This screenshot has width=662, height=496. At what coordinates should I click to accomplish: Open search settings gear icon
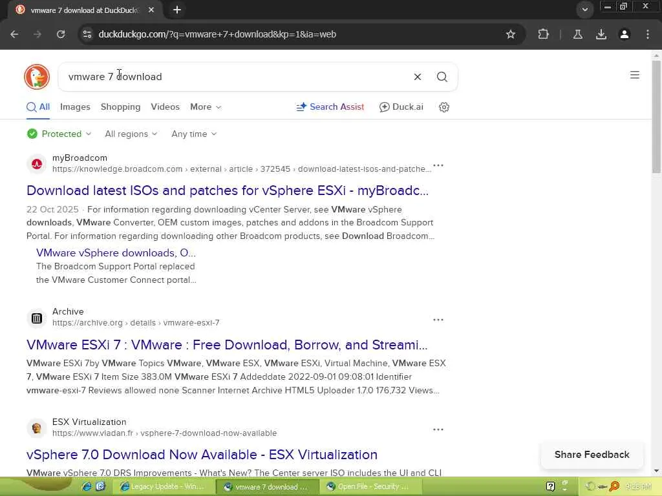[443, 107]
